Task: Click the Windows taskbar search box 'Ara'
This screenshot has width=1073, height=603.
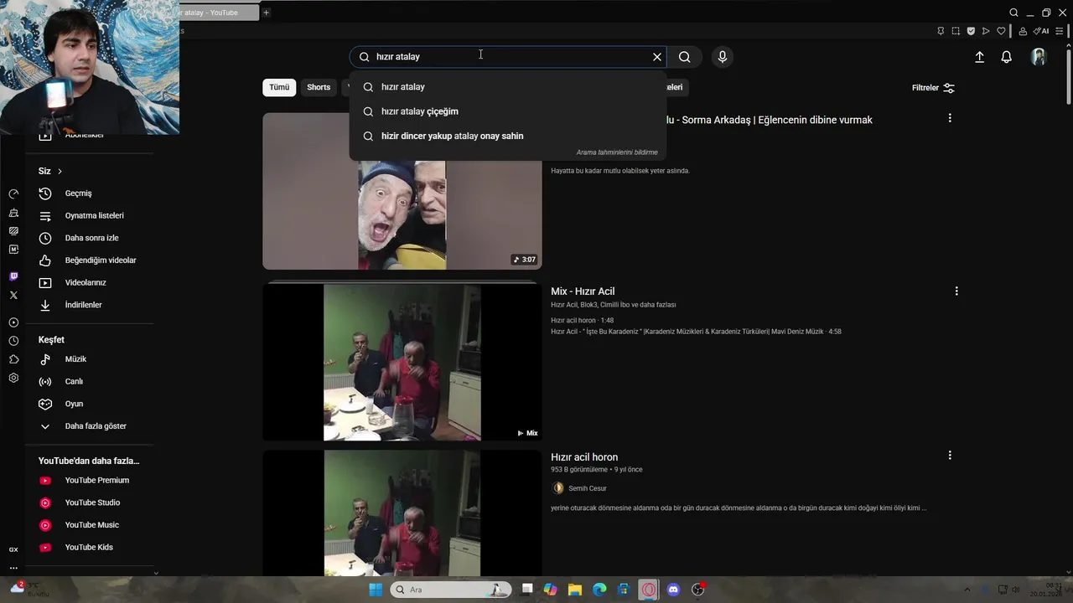Action: 450,590
